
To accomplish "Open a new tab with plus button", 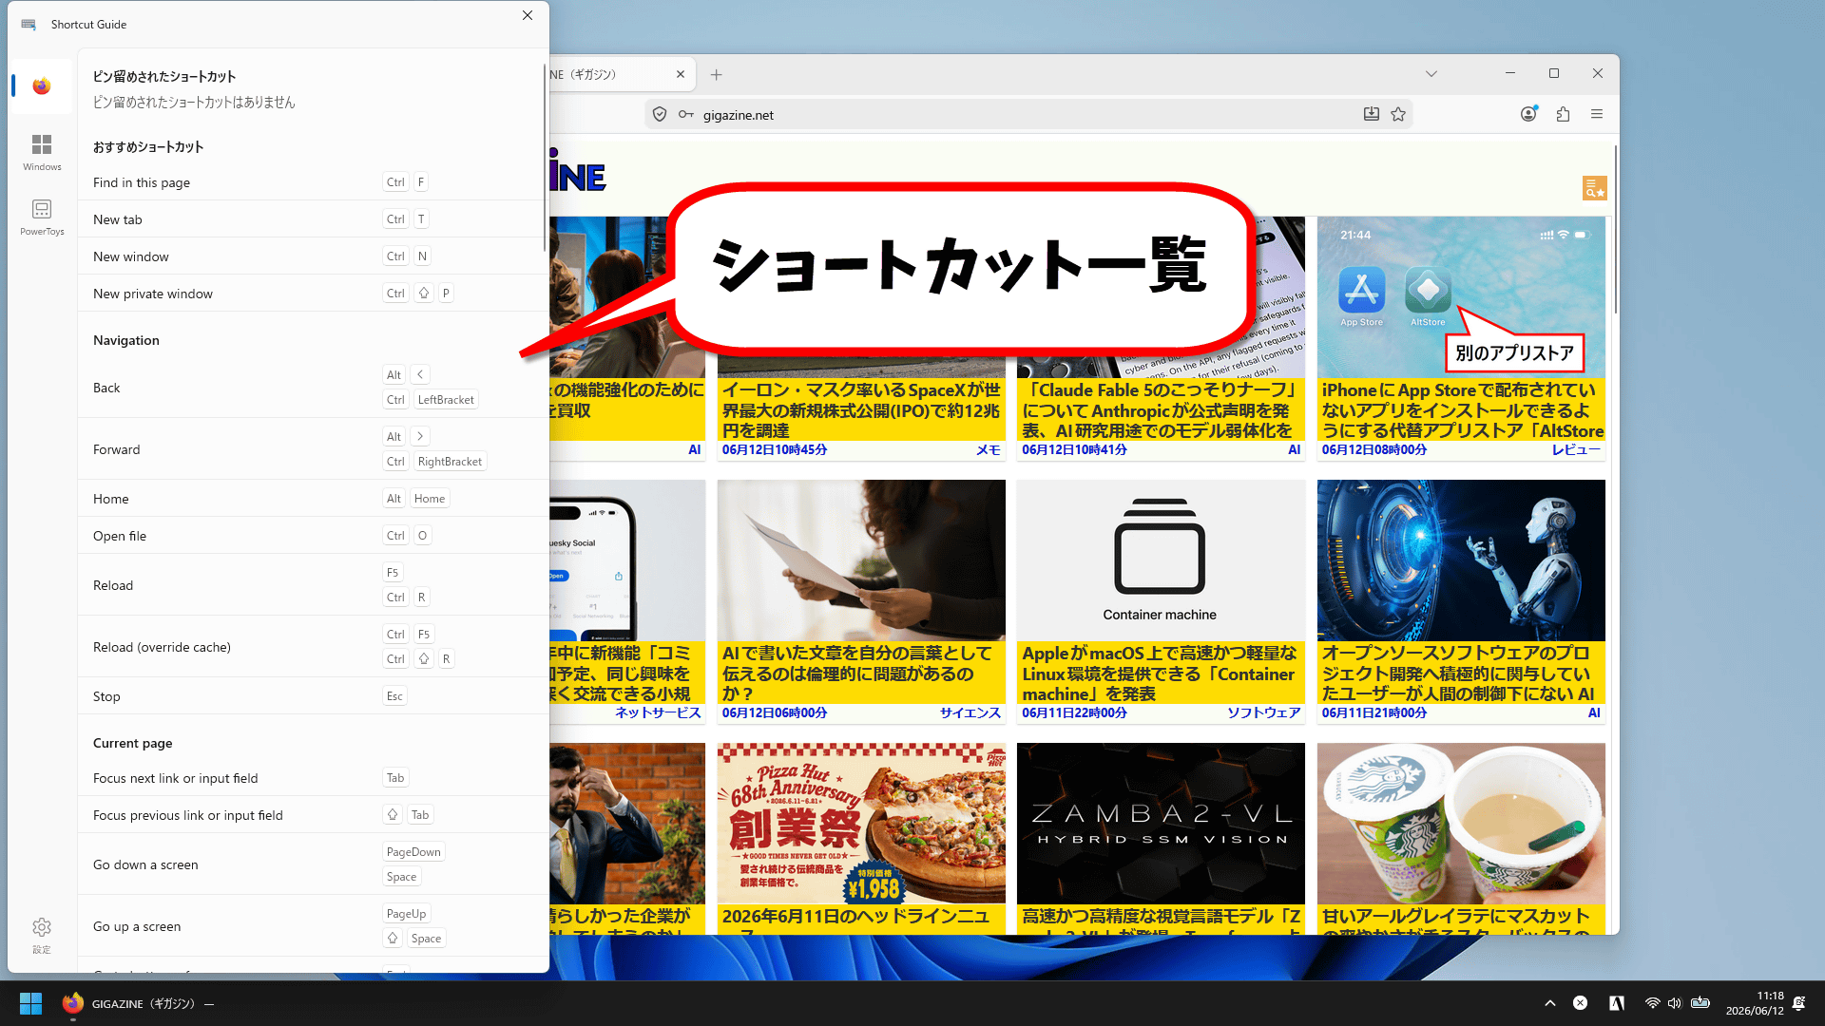I will click(x=717, y=74).
